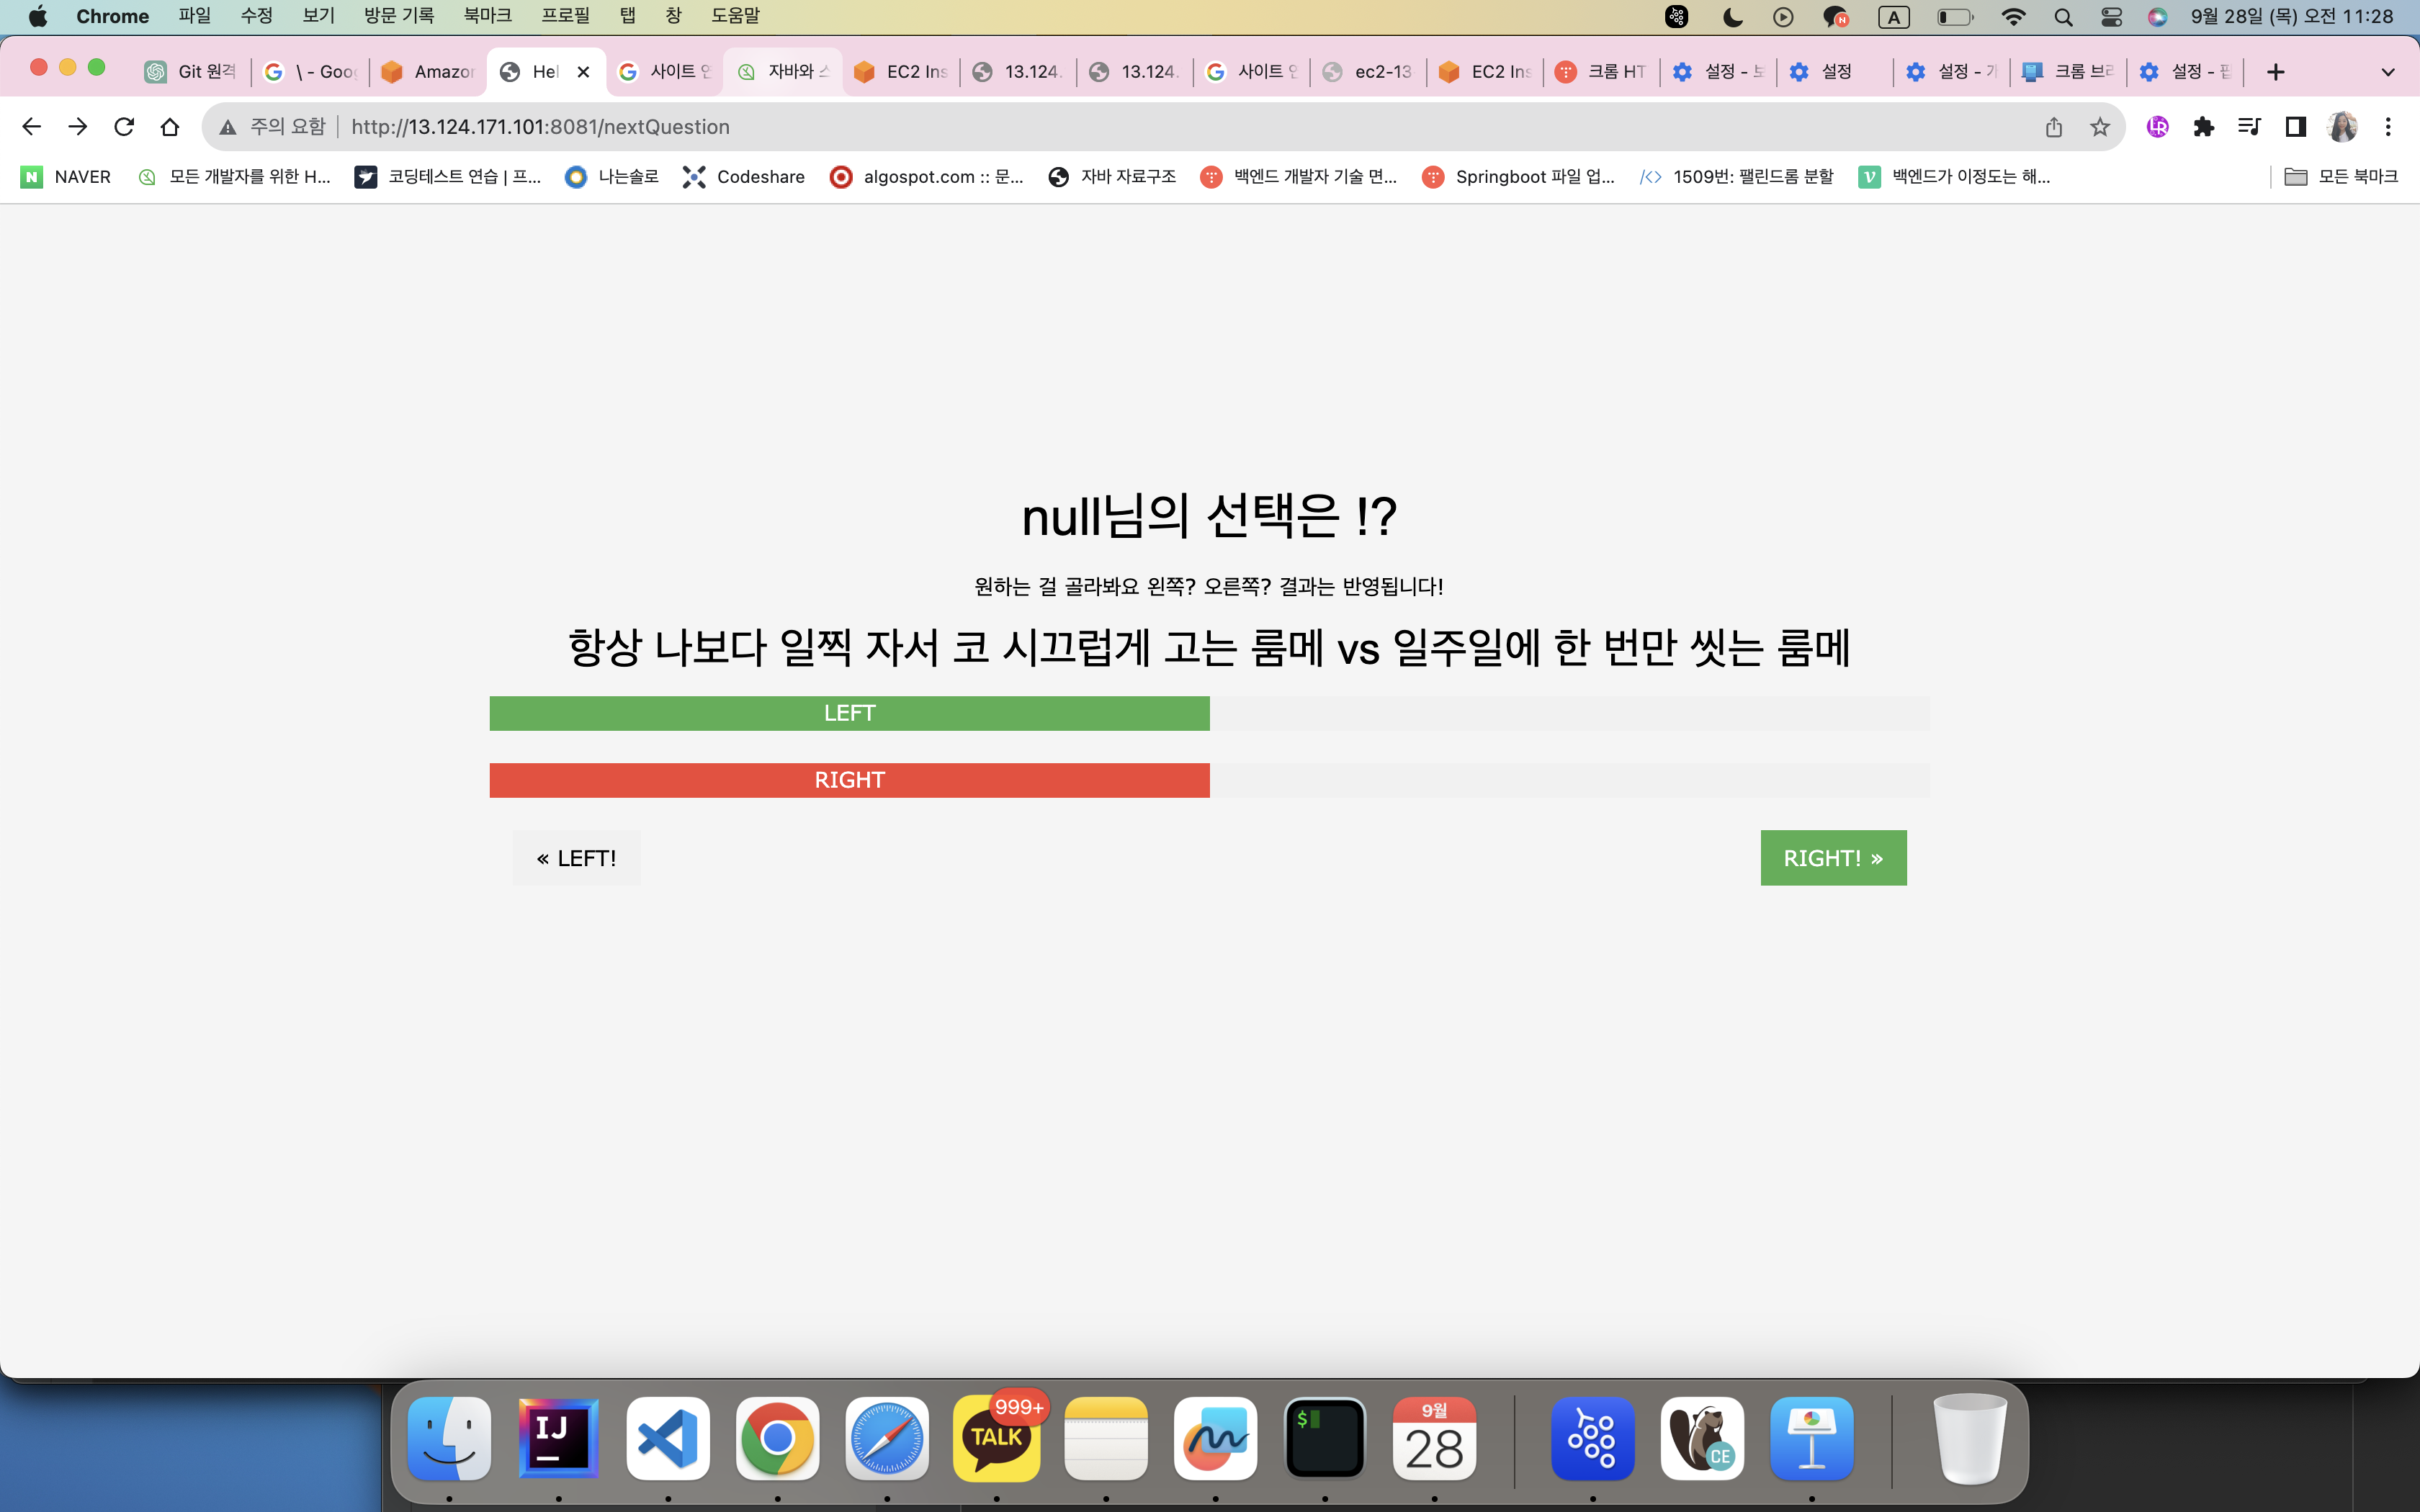Click the green LEFT result bar
Viewport: 2420px width, 1512px height.
coord(849,713)
